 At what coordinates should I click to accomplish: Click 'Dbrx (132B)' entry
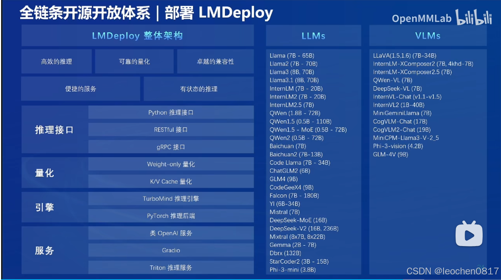tap(285, 253)
